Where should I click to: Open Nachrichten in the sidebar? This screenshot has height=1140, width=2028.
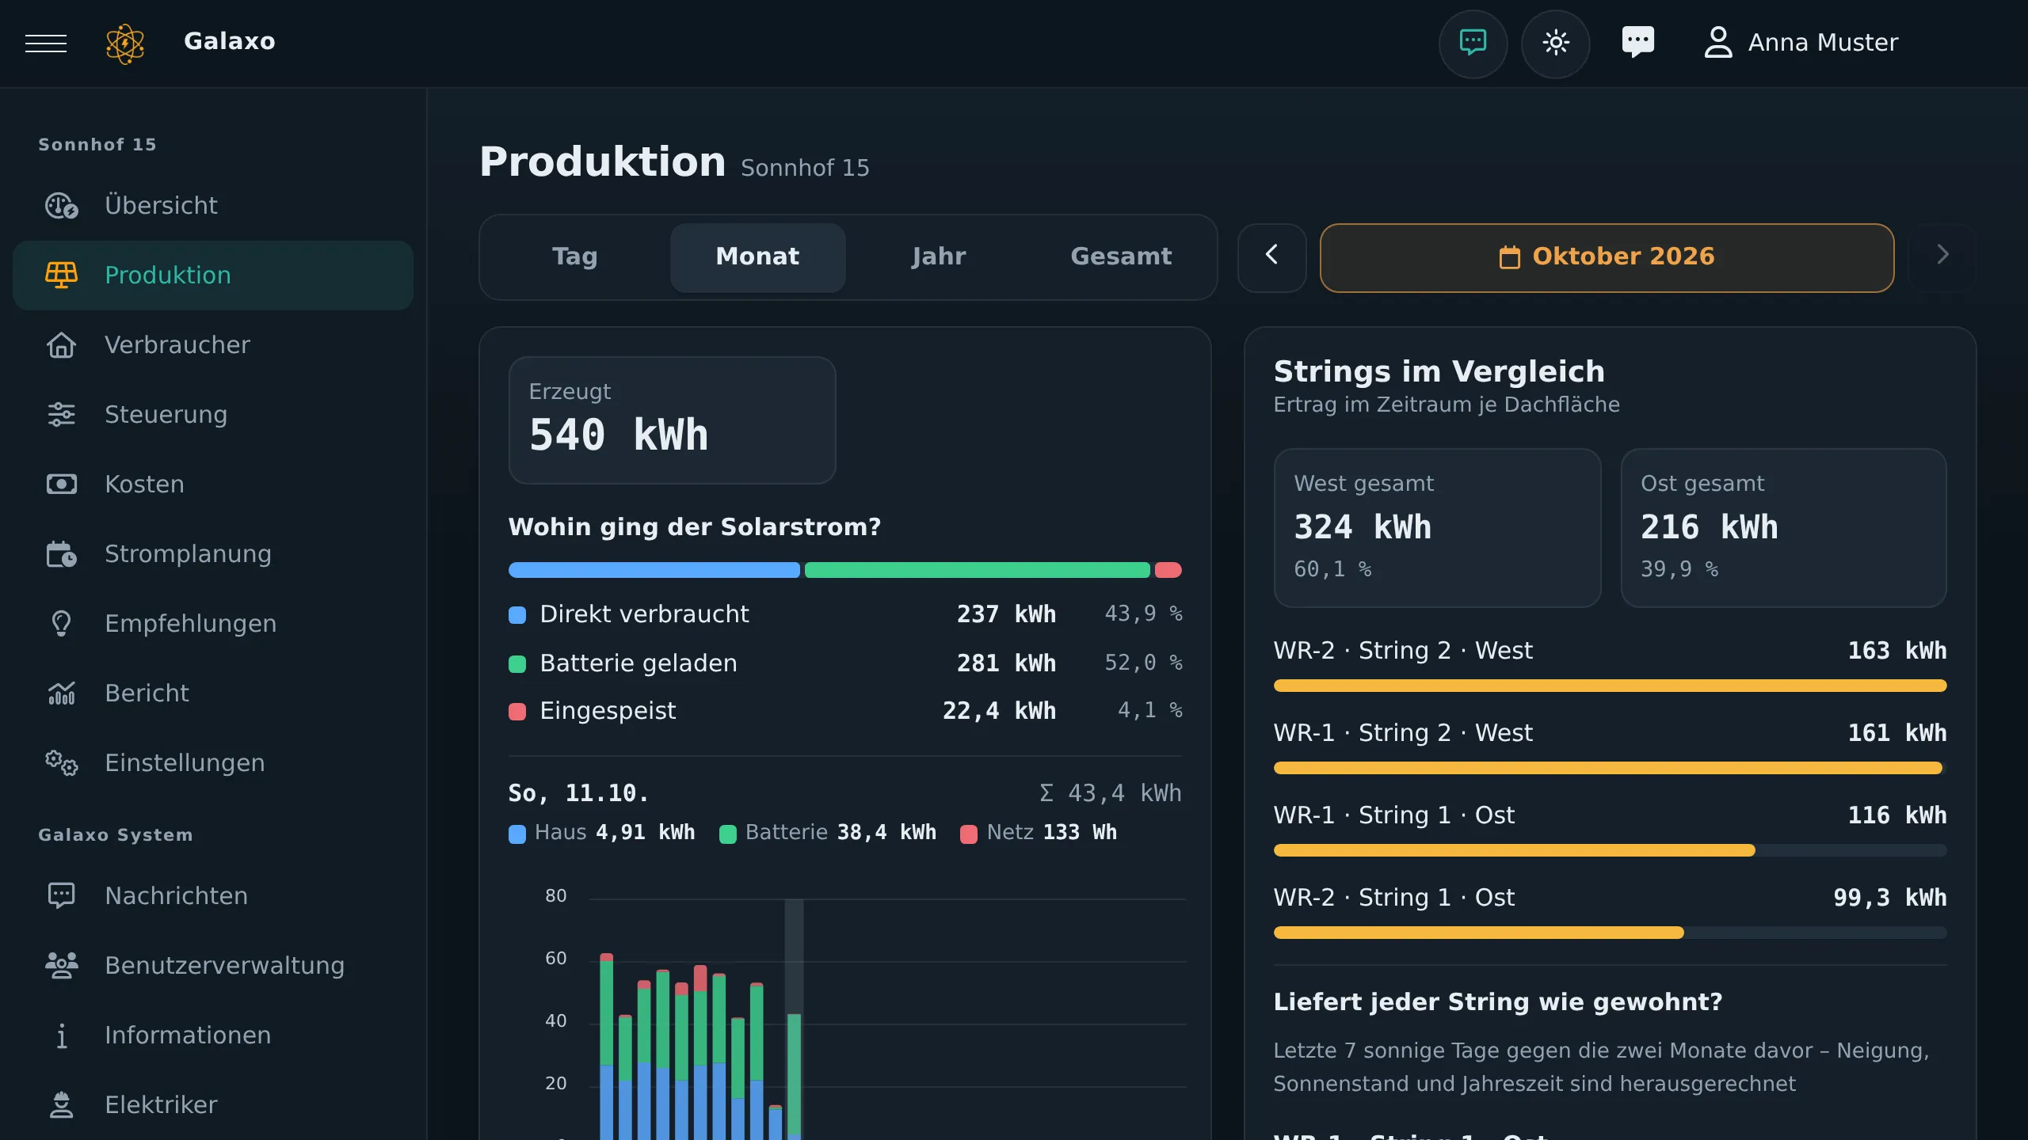pyautogui.click(x=213, y=896)
